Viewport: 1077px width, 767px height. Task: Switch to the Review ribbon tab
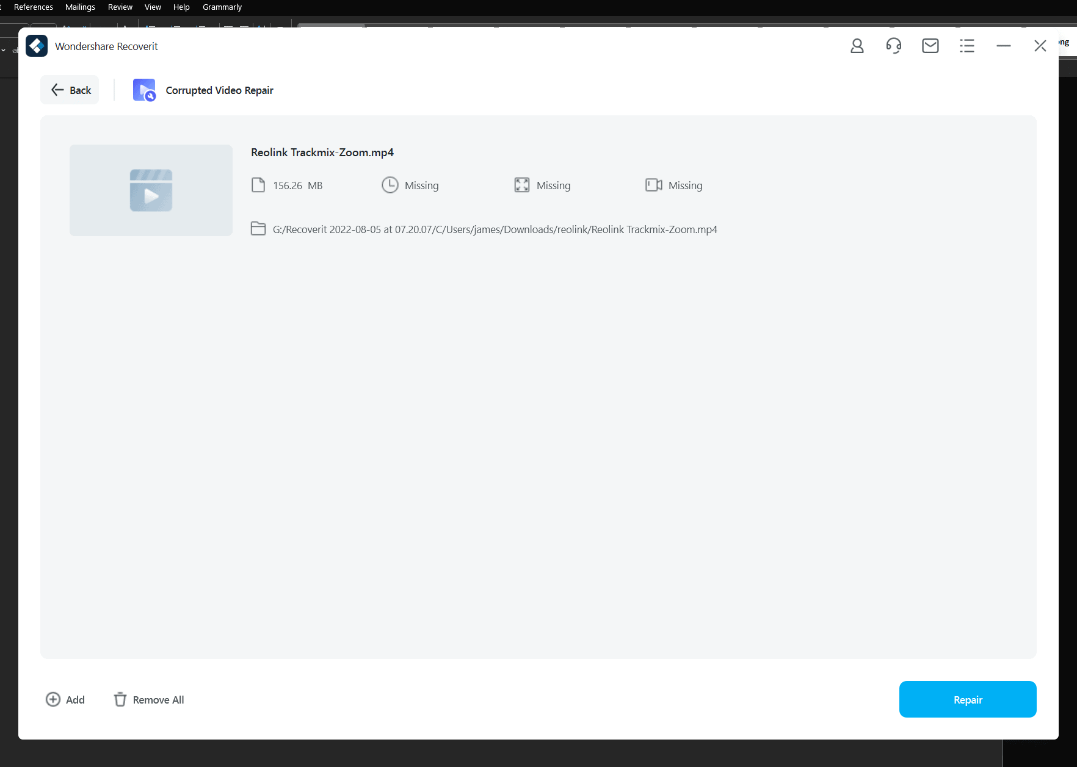click(120, 7)
